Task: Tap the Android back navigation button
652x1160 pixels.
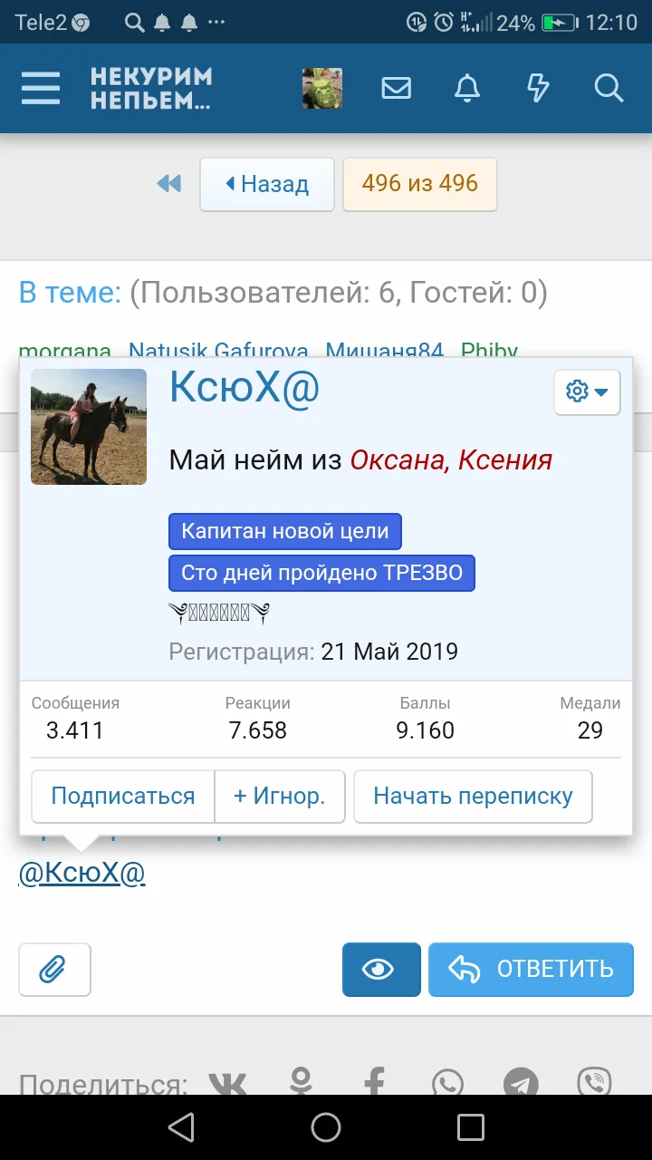Action: pos(180,1127)
